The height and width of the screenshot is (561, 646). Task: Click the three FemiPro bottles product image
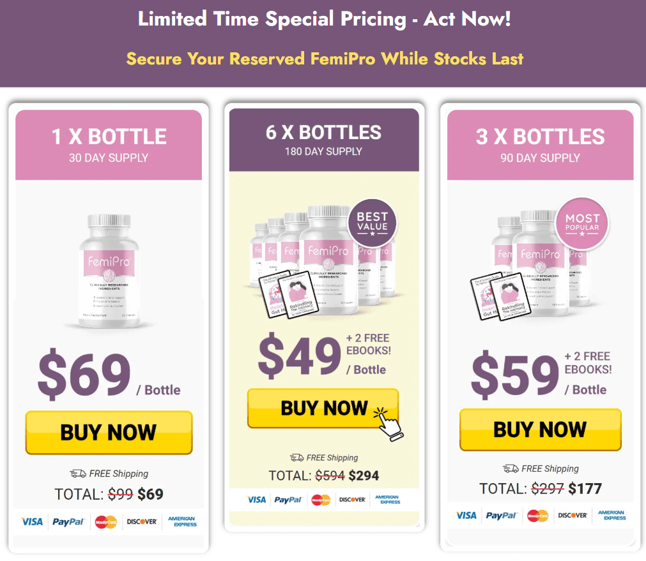coord(535,264)
